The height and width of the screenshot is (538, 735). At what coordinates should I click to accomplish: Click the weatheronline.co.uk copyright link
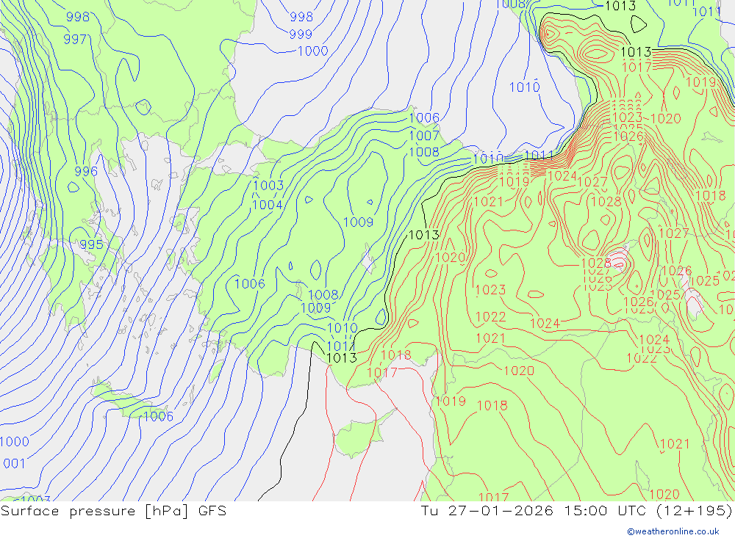[673, 531]
